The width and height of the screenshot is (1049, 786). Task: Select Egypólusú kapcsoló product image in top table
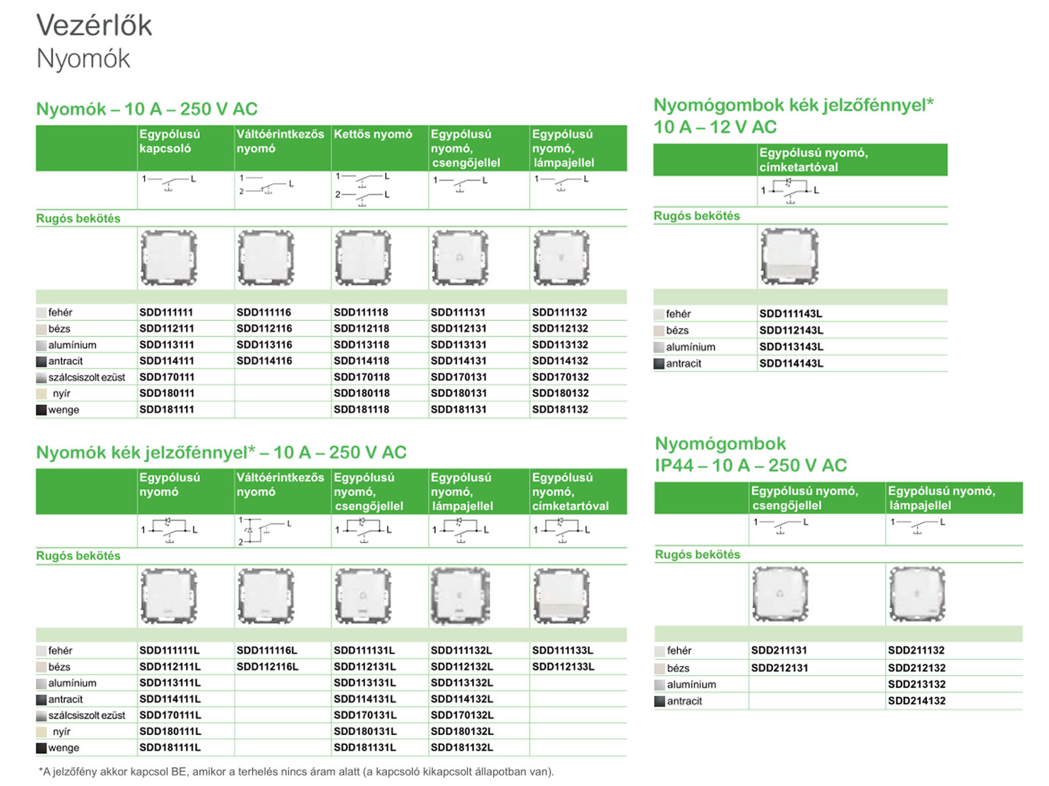pos(169,258)
